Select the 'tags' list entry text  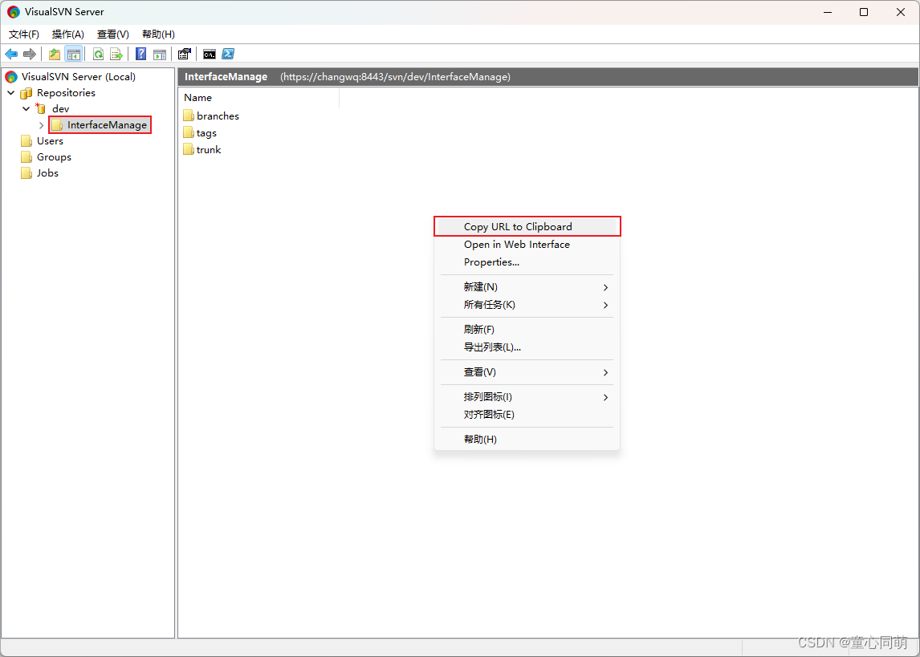tap(206, 133)
